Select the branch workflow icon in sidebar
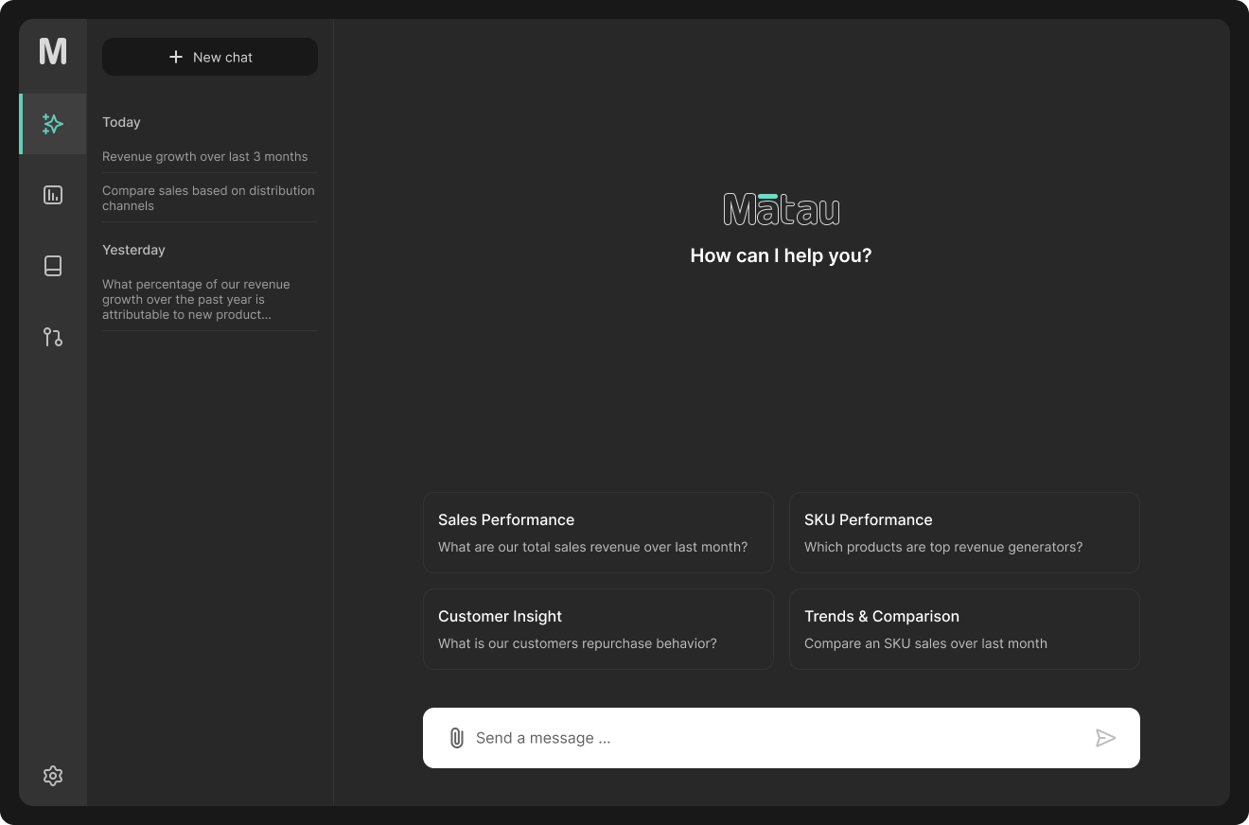 (53, 337)
